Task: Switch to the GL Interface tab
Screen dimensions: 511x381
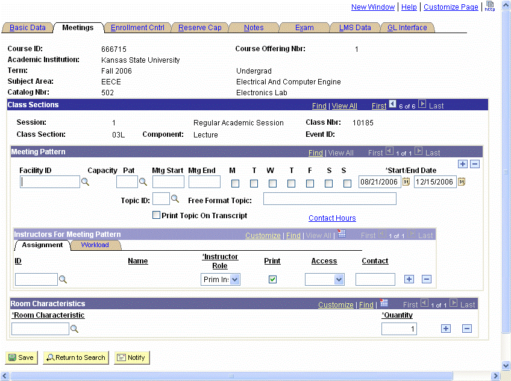Action: click(407, 28)
